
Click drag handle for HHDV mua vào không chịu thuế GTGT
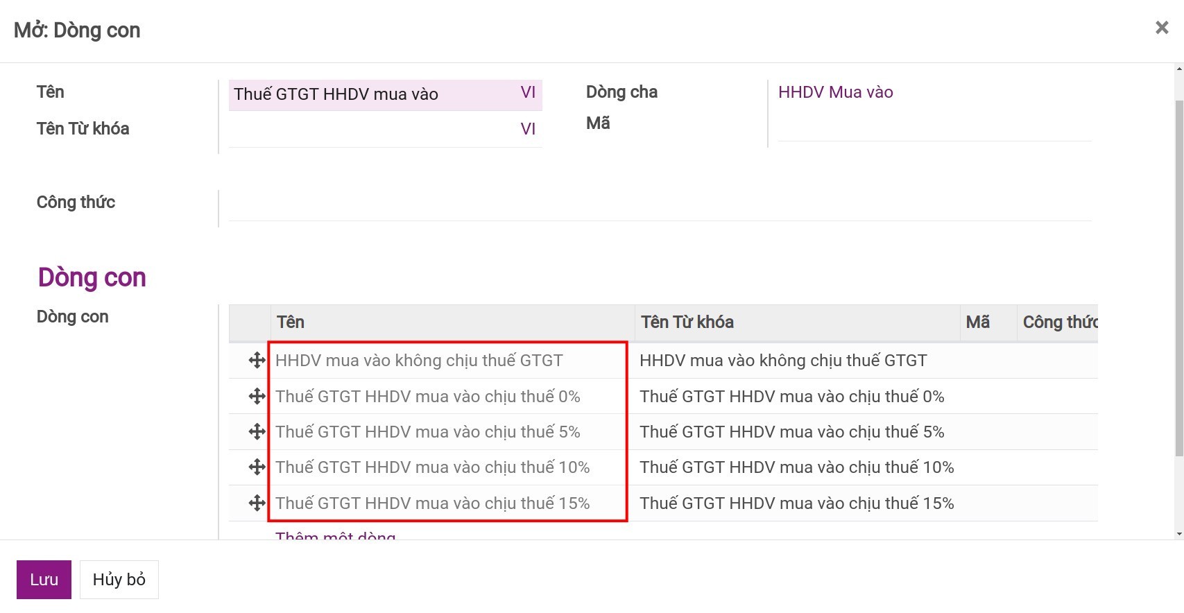(x=257, y=361)
